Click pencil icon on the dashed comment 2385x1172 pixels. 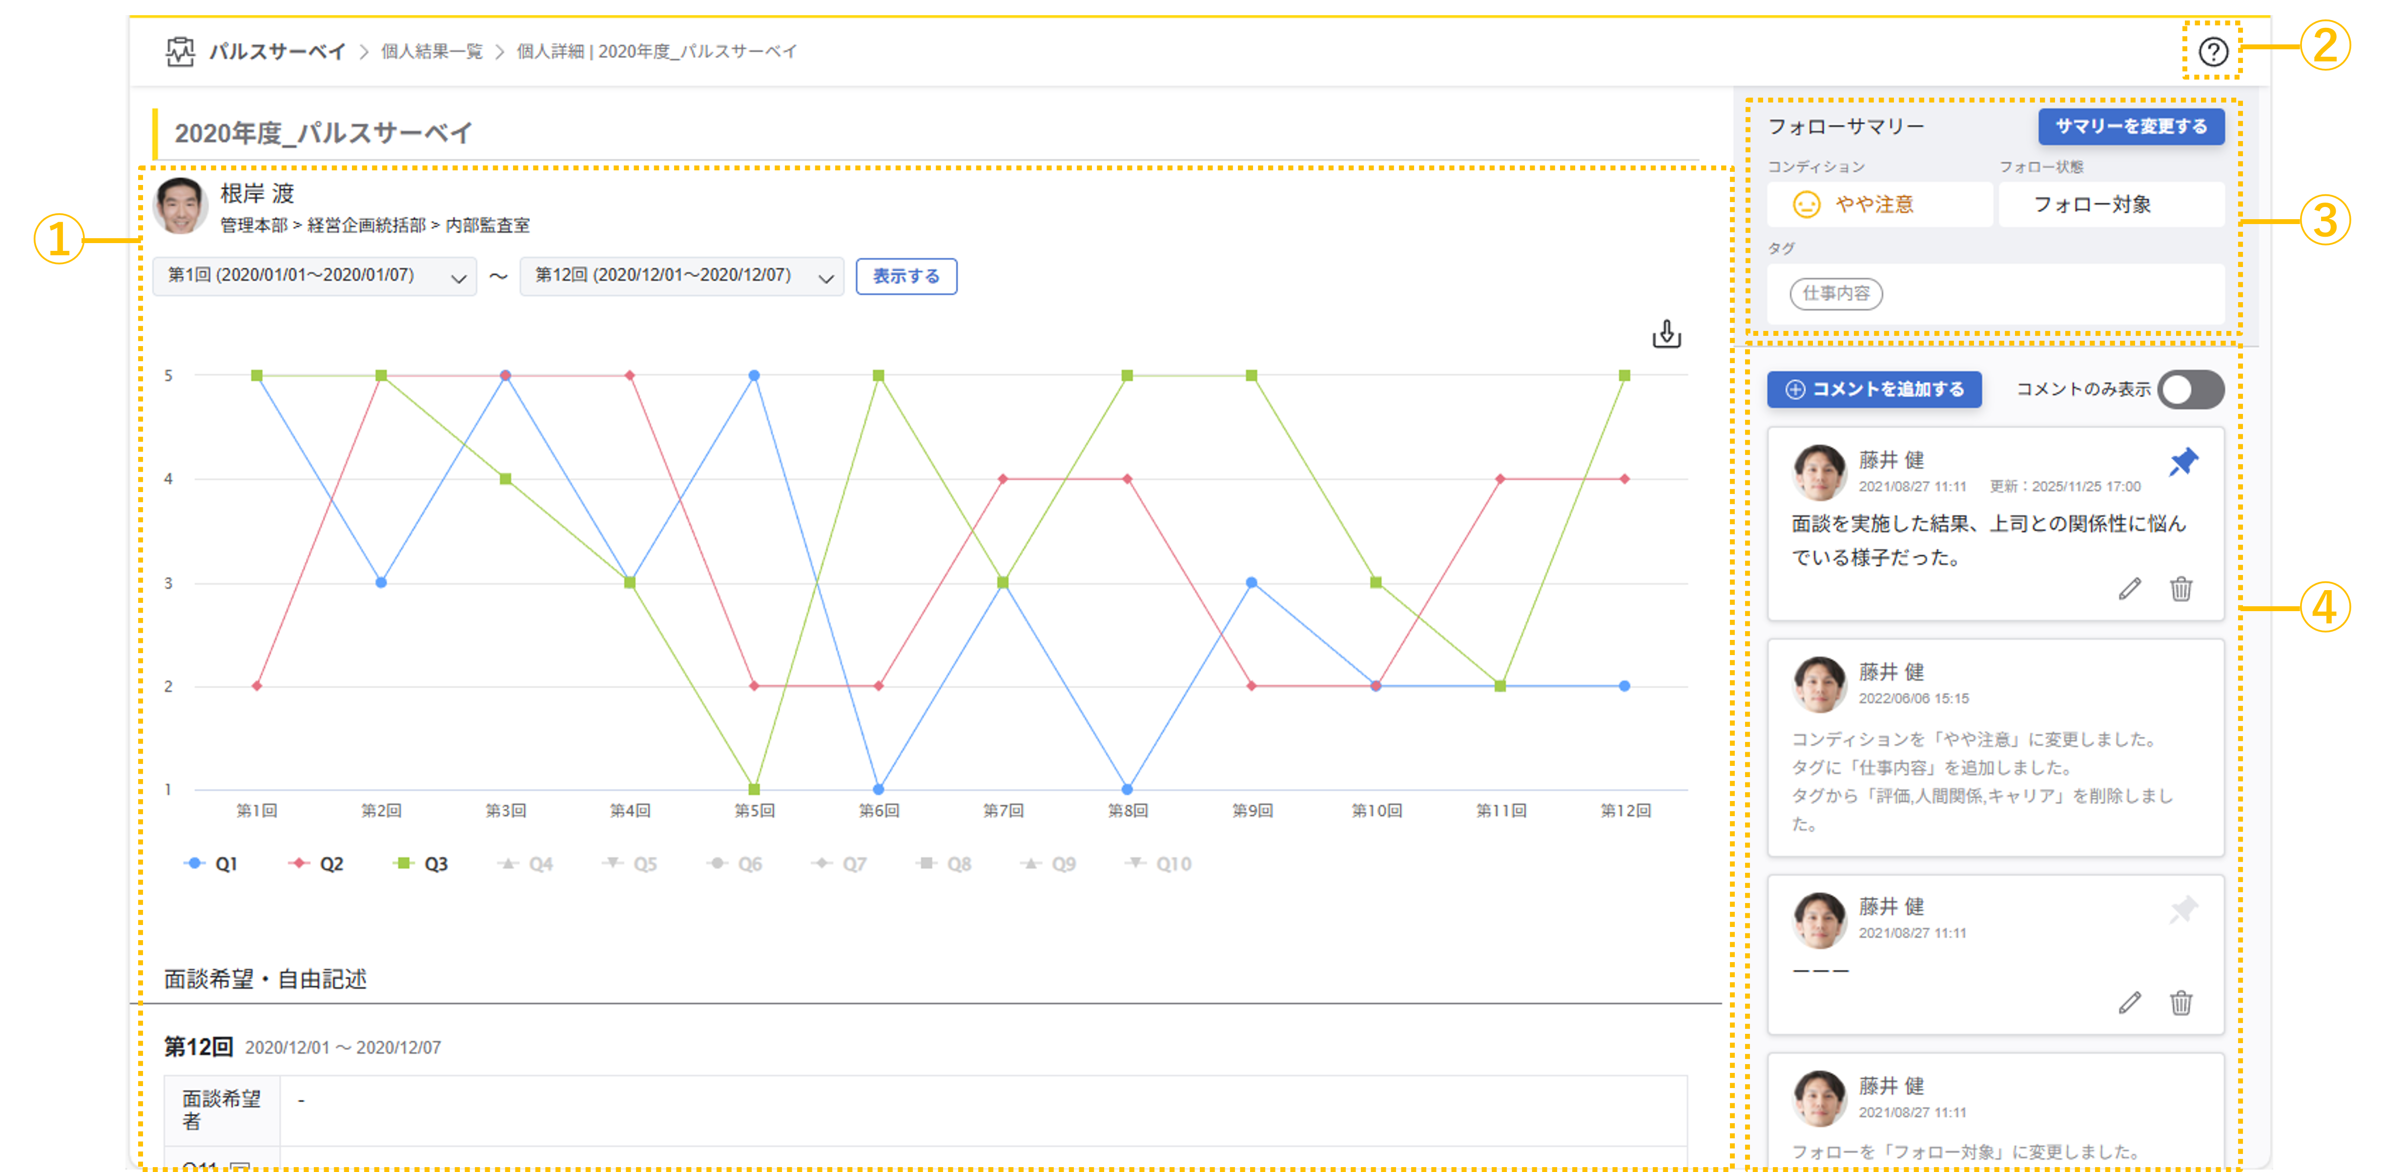tap(2129, 1003)
